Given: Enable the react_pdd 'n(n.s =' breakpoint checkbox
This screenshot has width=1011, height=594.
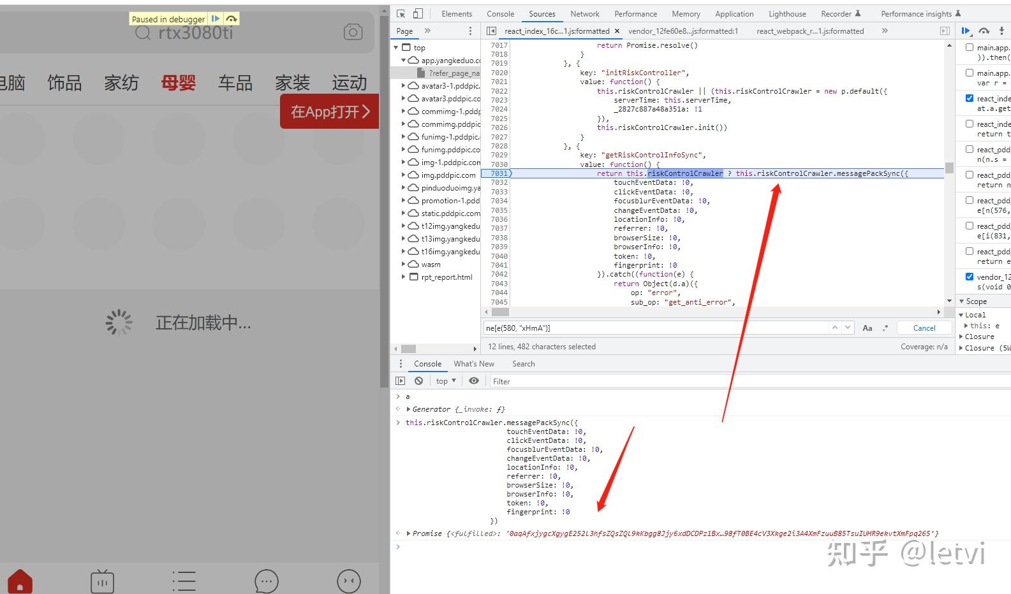Looking at the screenshot, I should click(970, 149).
